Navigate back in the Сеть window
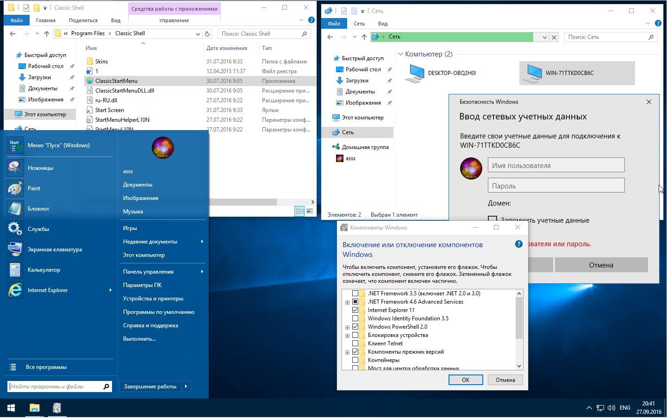667x418 pixels. point(330,37)
